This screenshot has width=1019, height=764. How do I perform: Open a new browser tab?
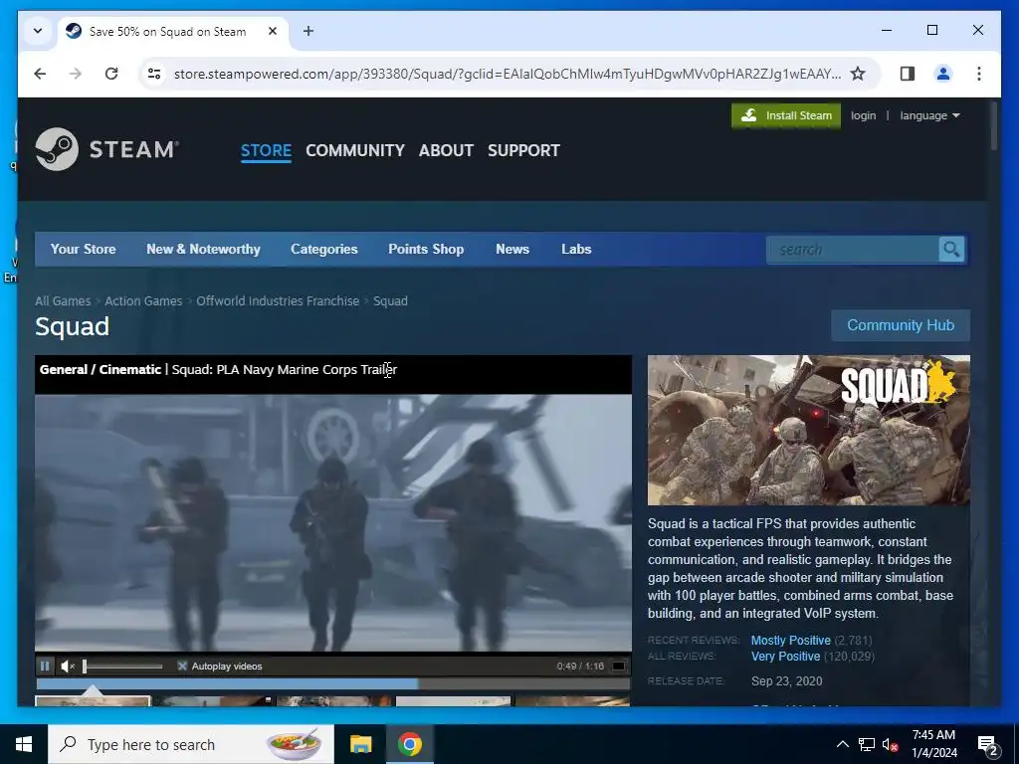[x=308, y=31]
